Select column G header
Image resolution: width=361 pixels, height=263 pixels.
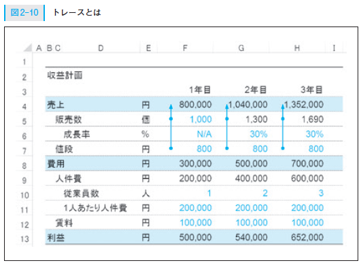pos(241,48)
